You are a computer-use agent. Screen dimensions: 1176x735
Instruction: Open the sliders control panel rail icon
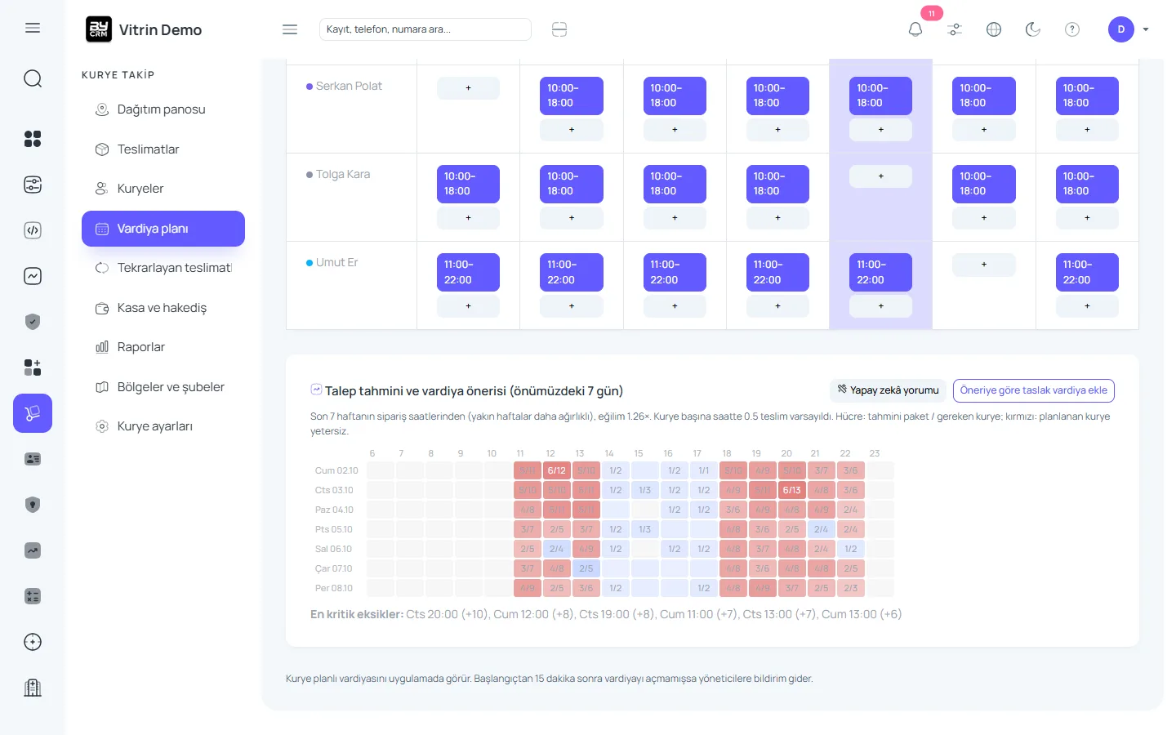pyautogui.click(x=33, y=185)
